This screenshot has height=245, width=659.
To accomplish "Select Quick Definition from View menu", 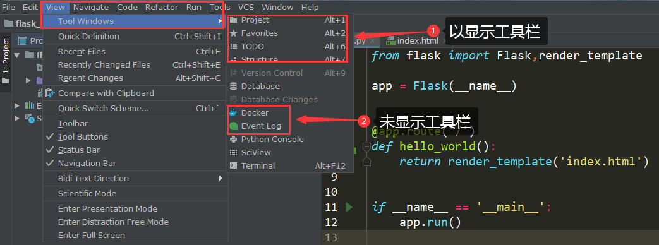I will click(x=136, y=37).
